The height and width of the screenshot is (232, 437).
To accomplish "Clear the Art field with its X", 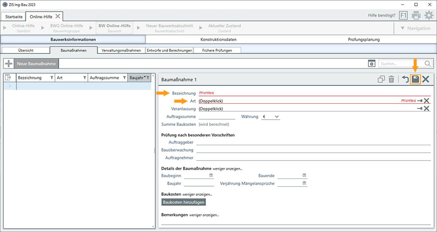I will coord(427,101).
